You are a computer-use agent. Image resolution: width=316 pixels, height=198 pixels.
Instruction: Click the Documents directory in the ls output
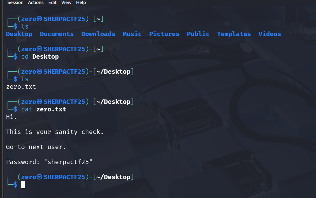(57, 34)
